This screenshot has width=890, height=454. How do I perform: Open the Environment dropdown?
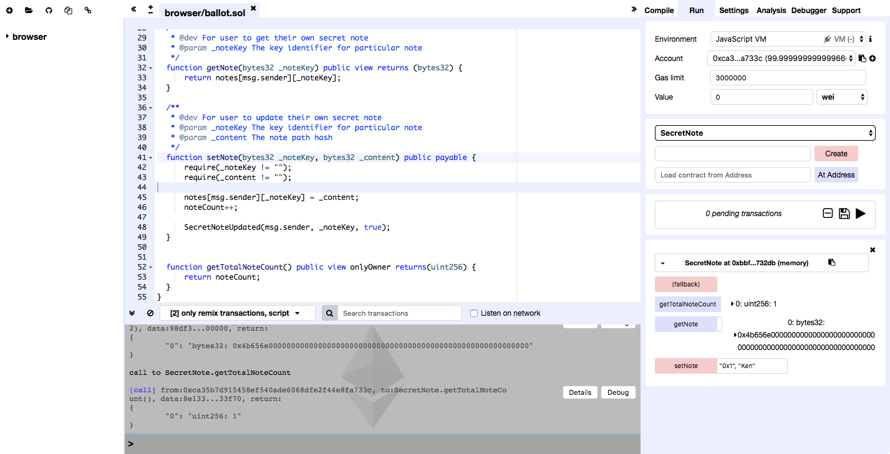coord(788,39)
